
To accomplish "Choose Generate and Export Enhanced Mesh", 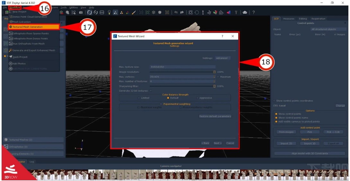I will tap(34, 50).
